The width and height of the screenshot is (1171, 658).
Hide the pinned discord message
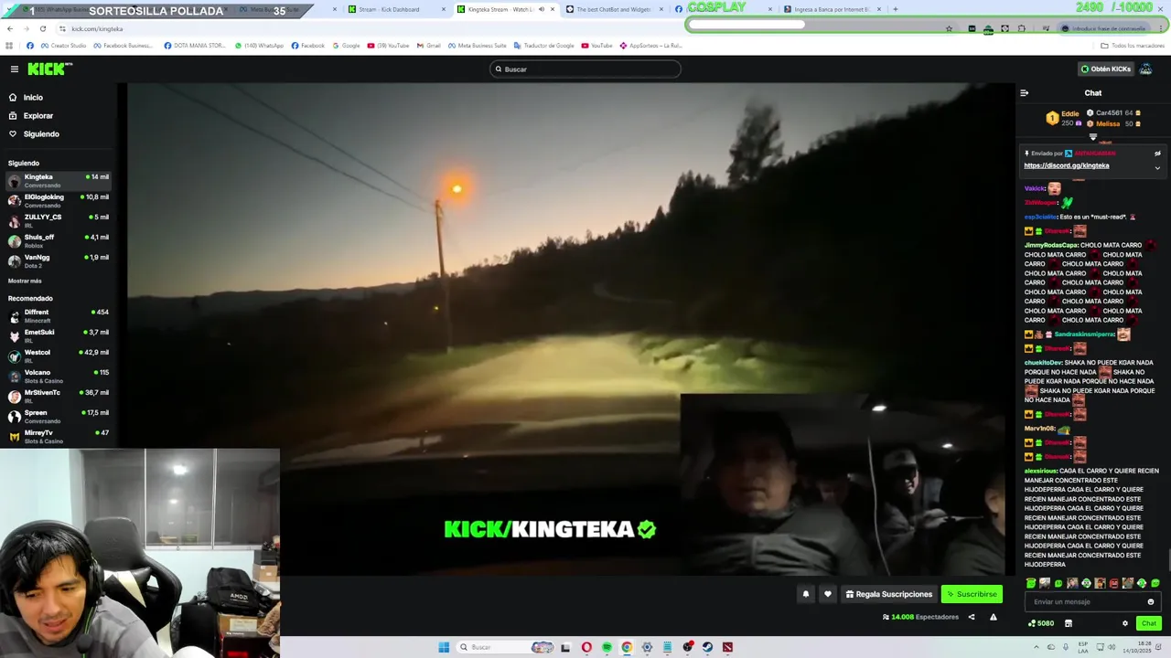(x=1157, y=154)
